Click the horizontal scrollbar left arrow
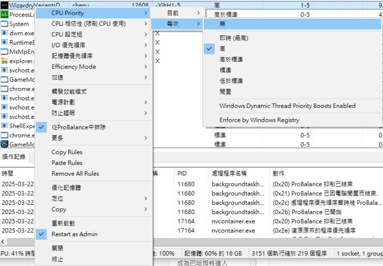The image size is (383, 266). pos(3,242)
